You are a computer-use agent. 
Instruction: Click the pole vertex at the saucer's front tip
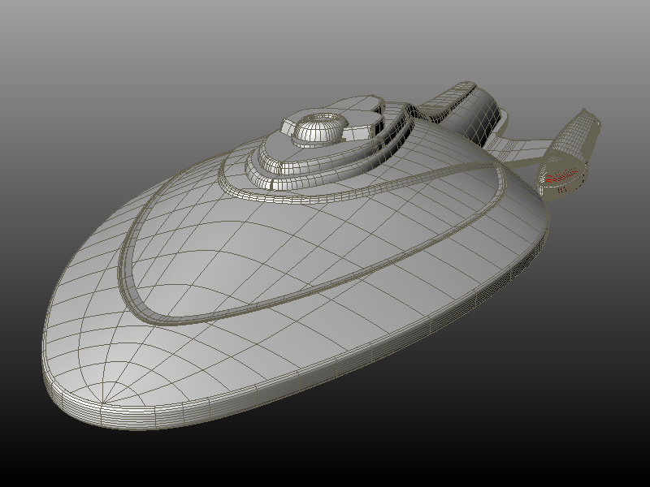(103, 401)
